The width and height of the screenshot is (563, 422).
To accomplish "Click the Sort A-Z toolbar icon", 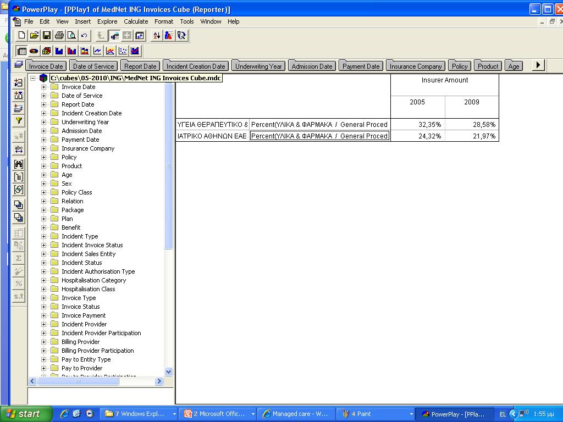I will click(x=157, y=35).
